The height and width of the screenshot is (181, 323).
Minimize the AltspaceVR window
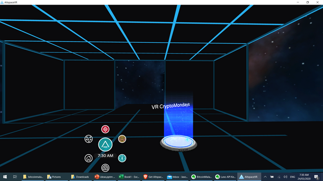pos(298,2)
